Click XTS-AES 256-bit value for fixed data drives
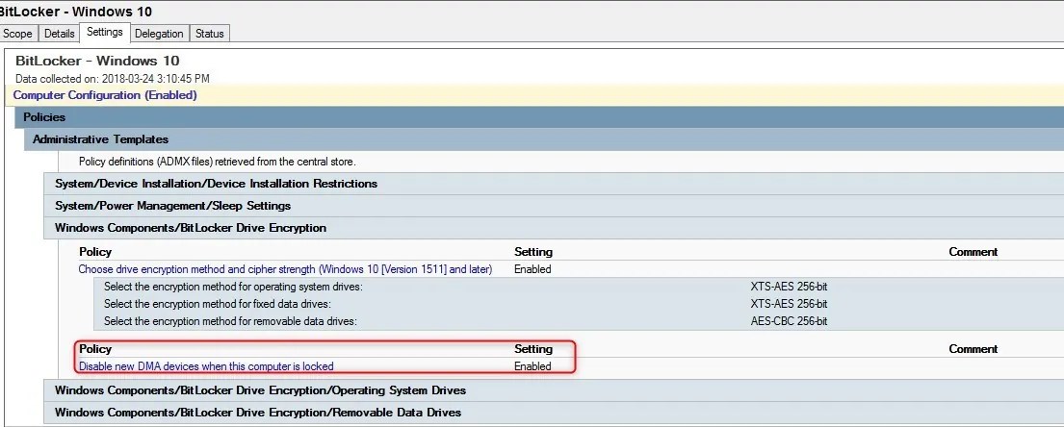Viewport: 1064px width, 427px height. 789,304
